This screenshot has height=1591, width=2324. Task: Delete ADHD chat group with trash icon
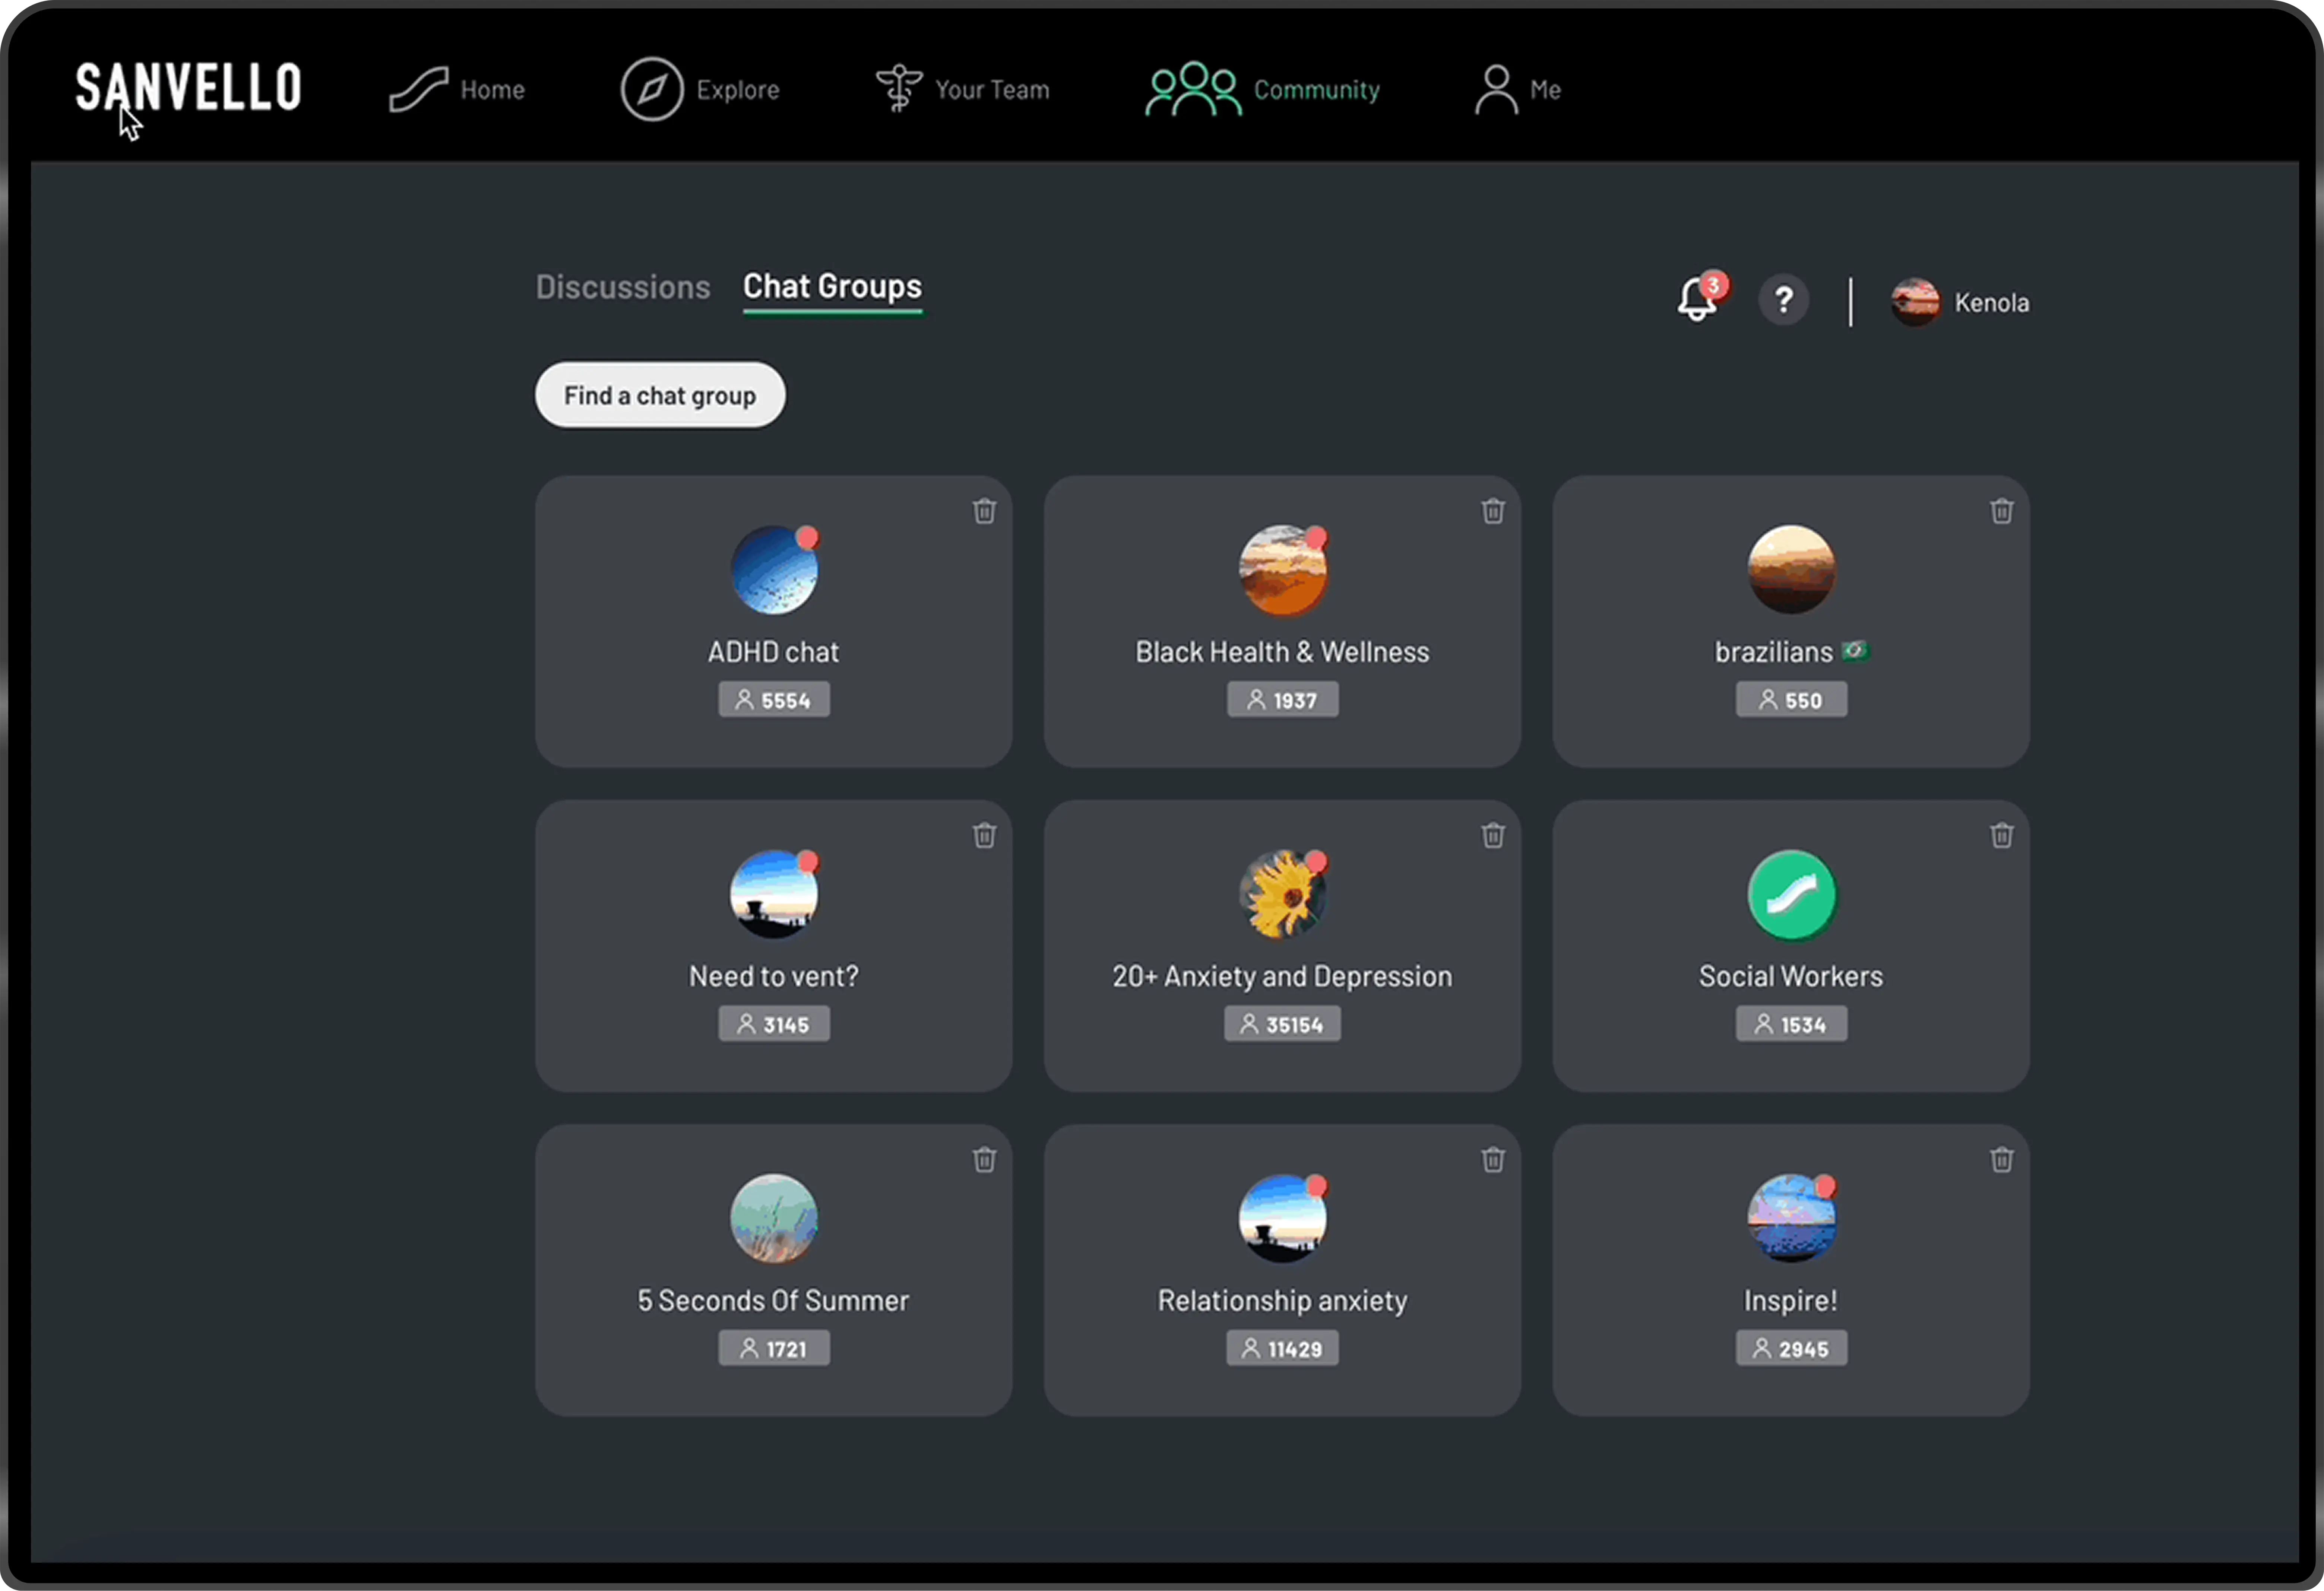point(984,512)
